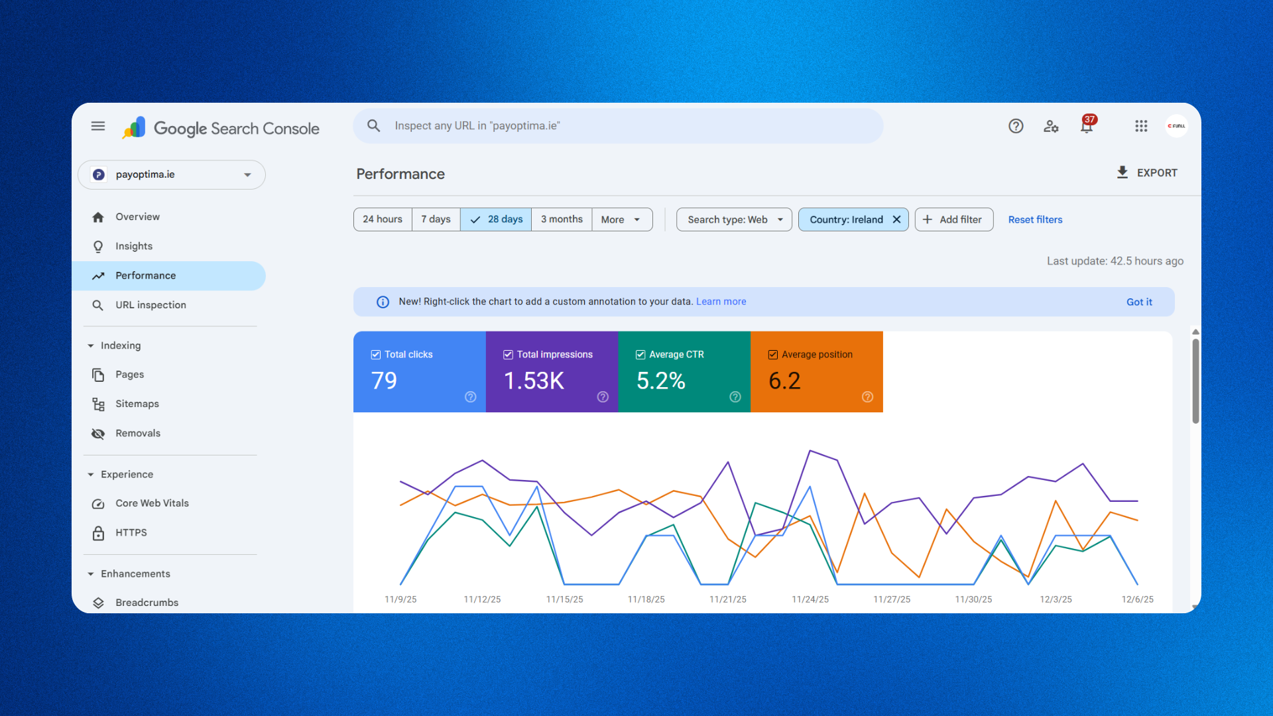Collapse the Experience section
1273x716 pixels.
(91, 475)
